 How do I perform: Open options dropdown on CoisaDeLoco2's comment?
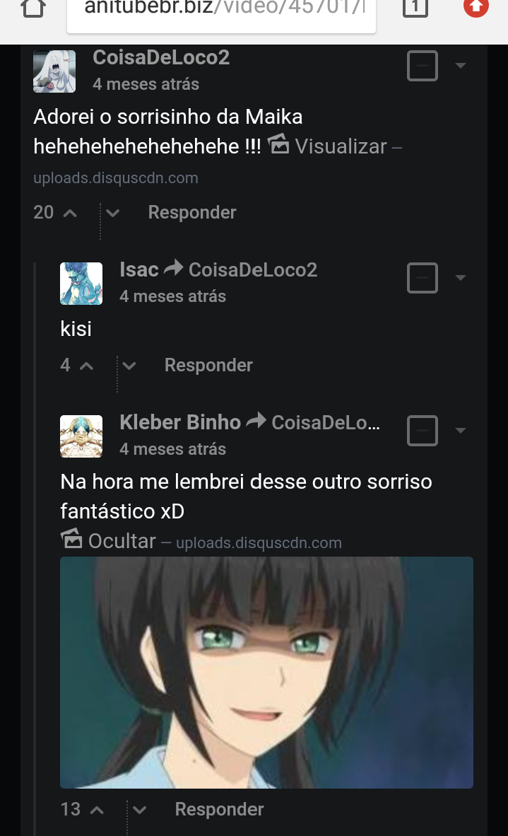pos(461,66)
